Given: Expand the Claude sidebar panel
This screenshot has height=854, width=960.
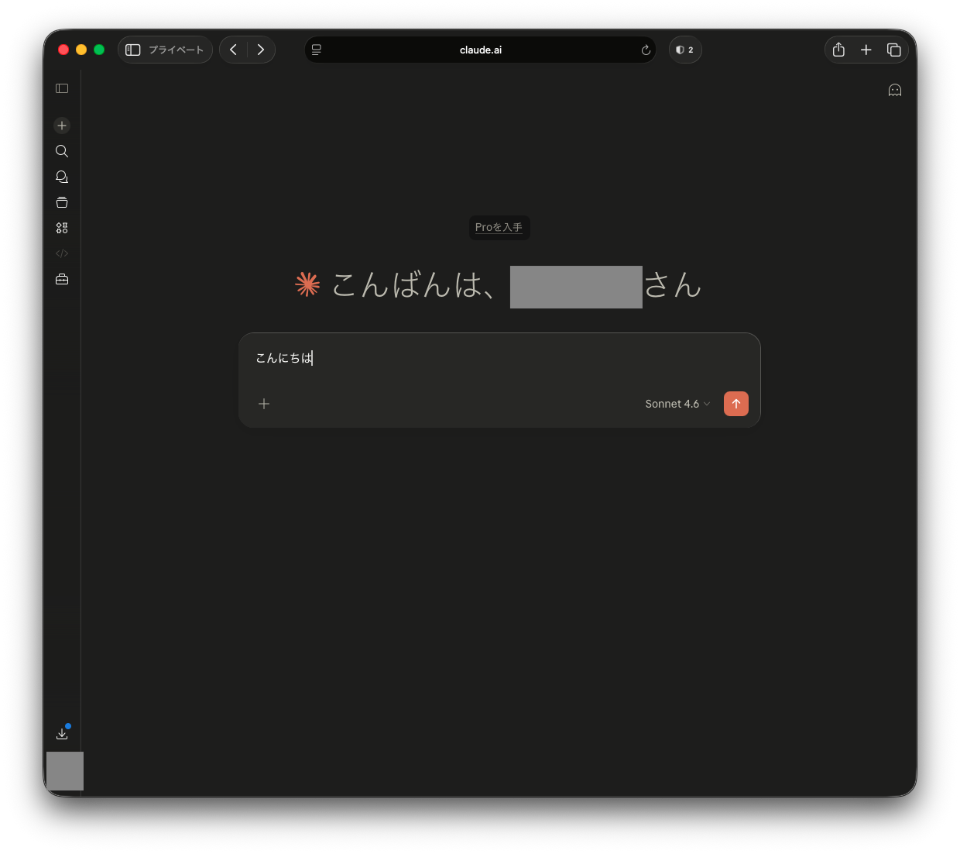Looking at the screenshot, I should (62, 88).
